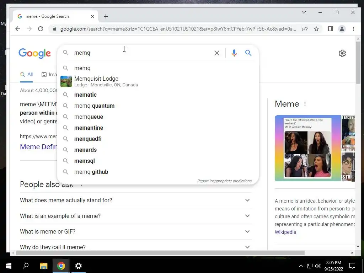Expand 'What is an example of a meme?'

[135, 216]
